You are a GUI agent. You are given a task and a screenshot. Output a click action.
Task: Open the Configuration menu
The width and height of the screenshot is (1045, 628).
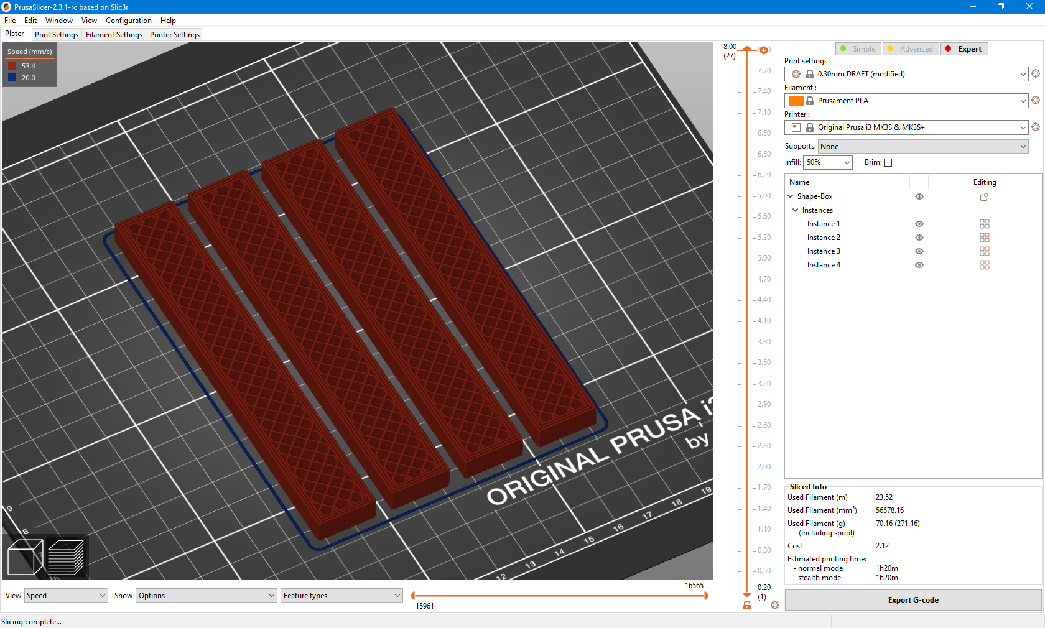[x=128, y=21]
